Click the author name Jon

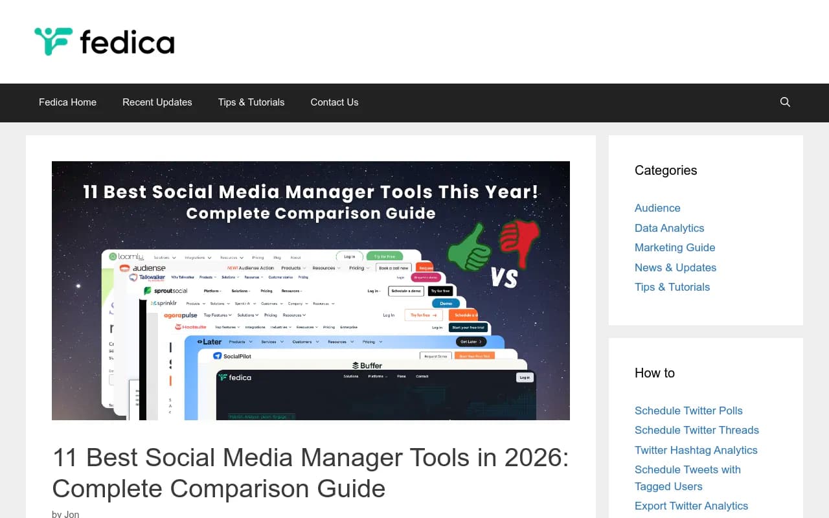click(x=71, y=513)
